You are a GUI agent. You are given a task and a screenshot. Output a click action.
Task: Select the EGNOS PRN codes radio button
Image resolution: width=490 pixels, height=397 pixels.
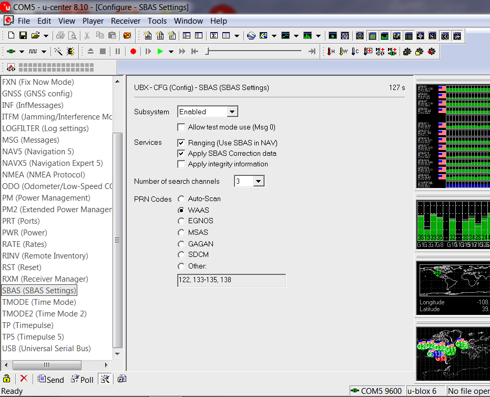tap(181, 221)
